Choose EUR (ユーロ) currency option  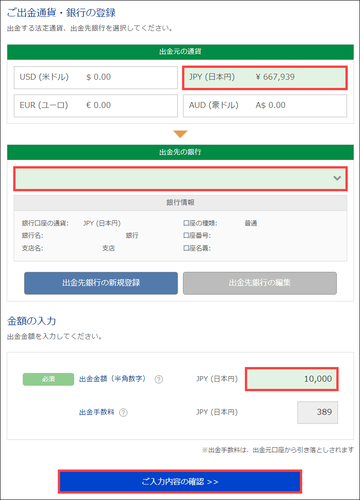coord(96,106)
